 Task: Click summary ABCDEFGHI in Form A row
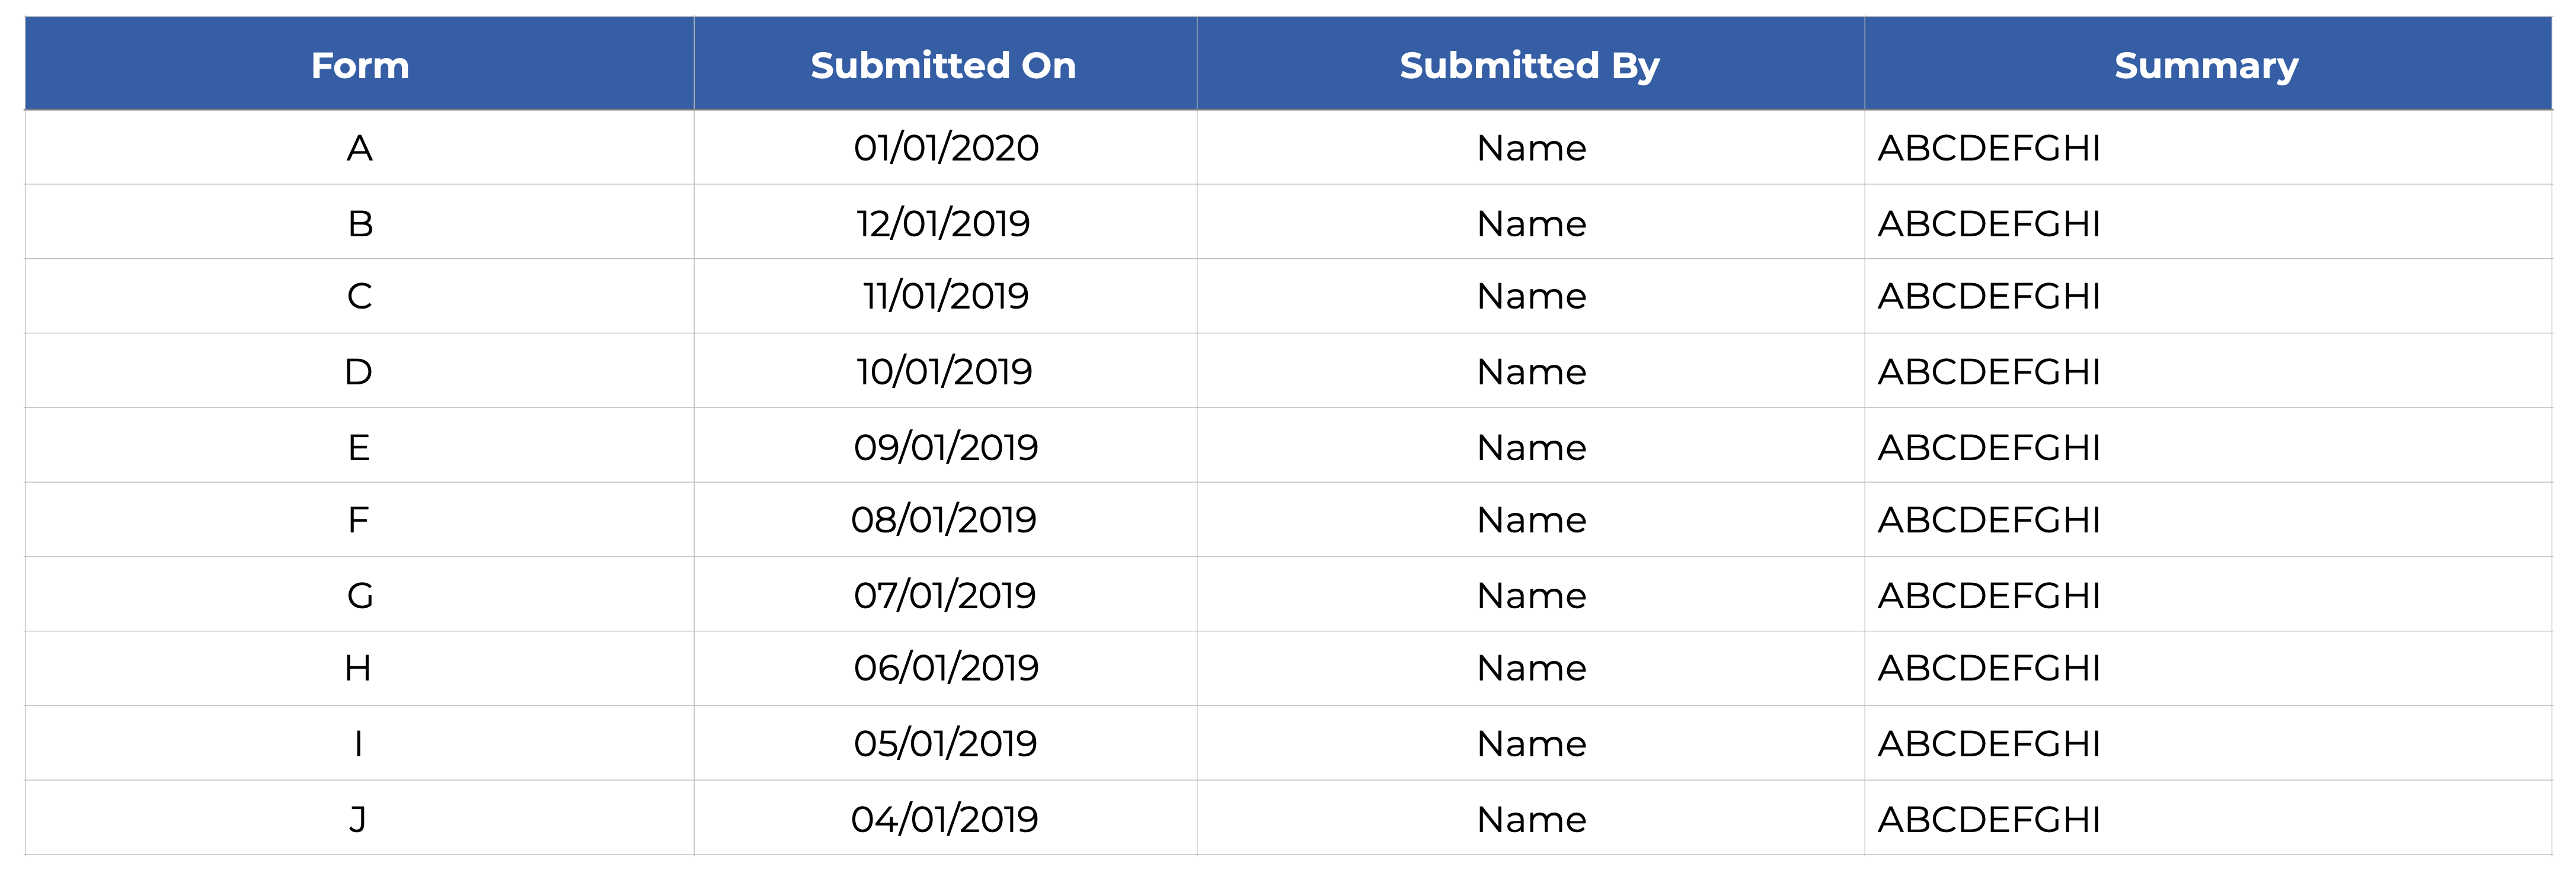(x=1988, y=148)
